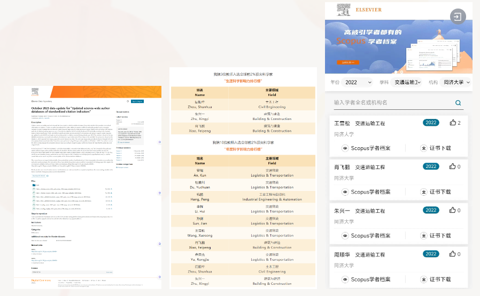The width and height of the screenshot is (480, 296).
Task: View Scopus profile of 王雪松
Action: coord(366,148)
